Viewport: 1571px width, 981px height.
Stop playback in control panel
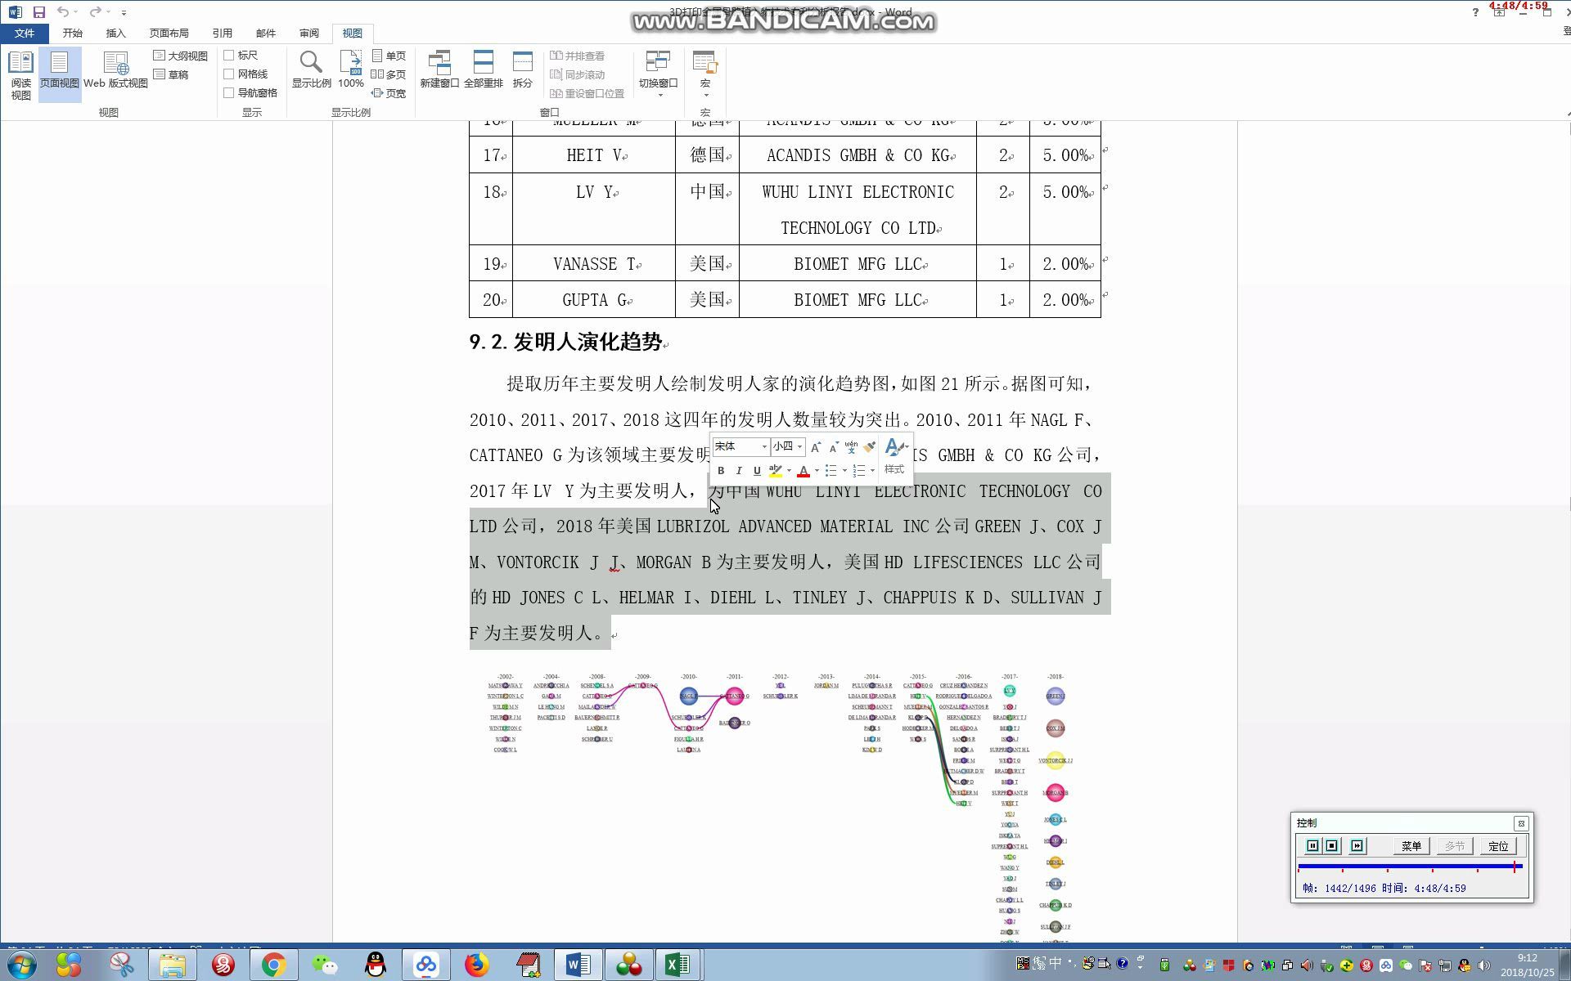(x=1332, y=846)
